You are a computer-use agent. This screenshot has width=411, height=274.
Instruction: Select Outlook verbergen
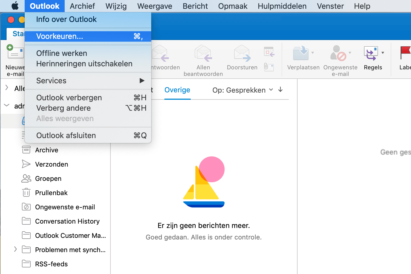pos(88,98)
